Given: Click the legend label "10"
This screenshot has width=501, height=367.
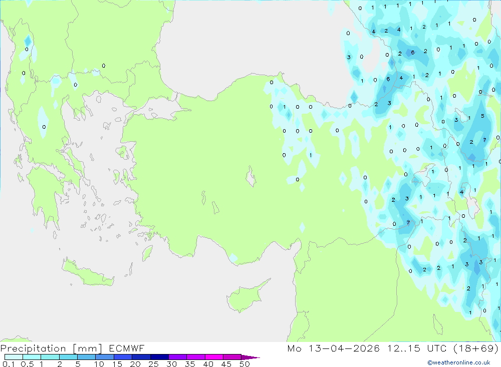Looking at the screenshot, I should (99, 364).
